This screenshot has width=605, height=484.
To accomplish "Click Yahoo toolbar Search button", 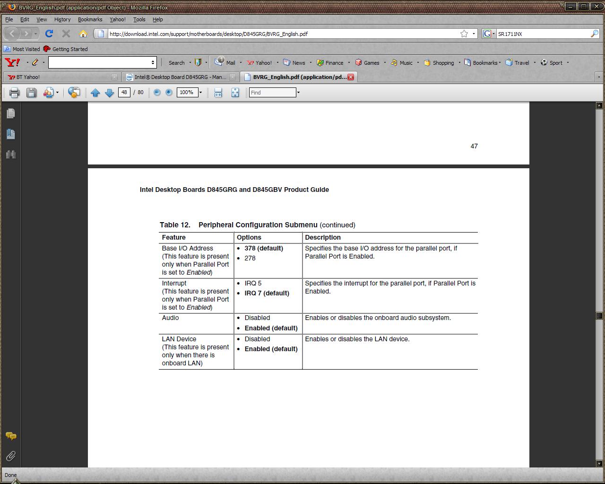I will pyautogui.click(x=177, y=63).
